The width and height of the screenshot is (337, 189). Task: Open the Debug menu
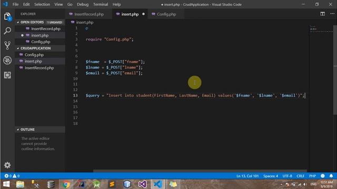pyautogui.click(x=83, y=4)
